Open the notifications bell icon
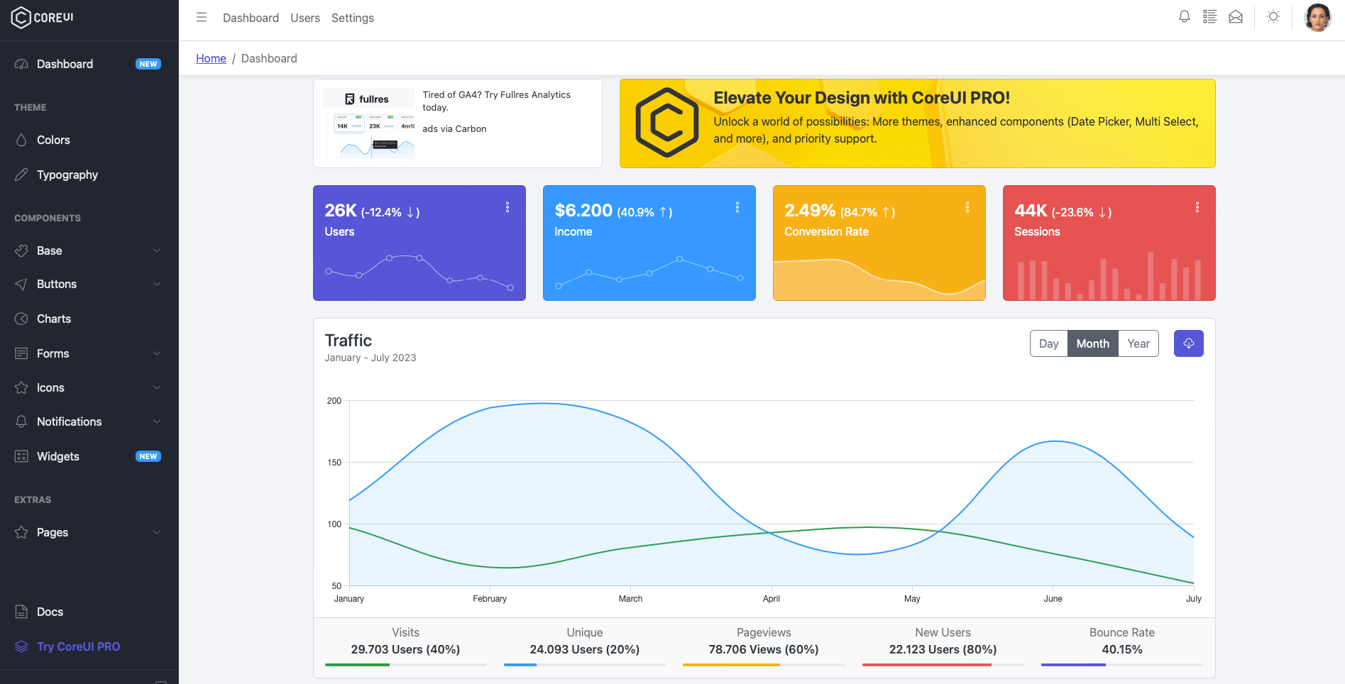The image size is (1345, 684). tap(1184, 16)
